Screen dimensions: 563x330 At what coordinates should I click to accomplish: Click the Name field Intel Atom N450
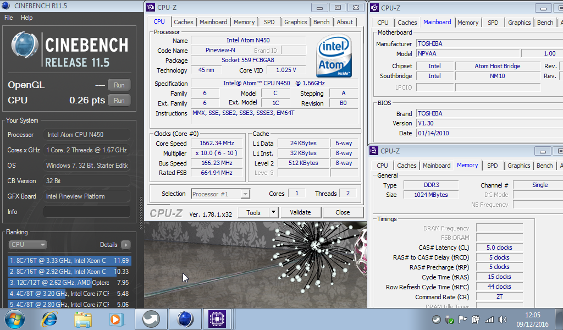(x=248, y=40)
